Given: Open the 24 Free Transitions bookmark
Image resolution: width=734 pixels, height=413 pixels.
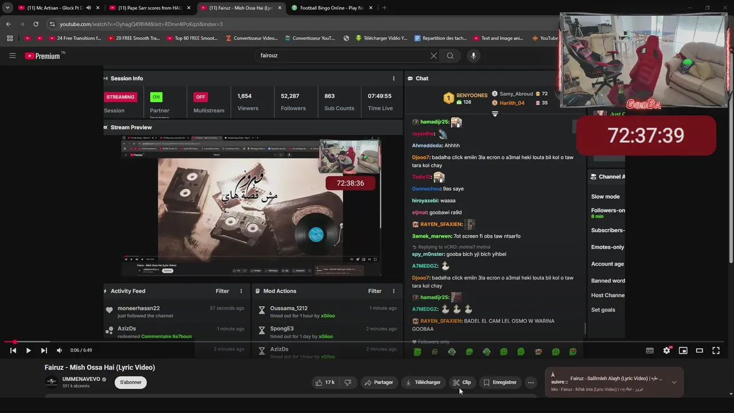Looking at the screenshot, I should tap(75, 38).
